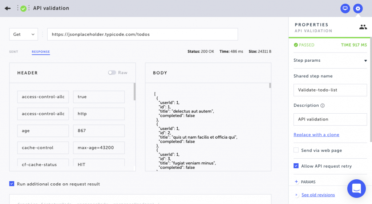Click the Replace with a clone link
Image resolution: width=372 pixels, height=204 pixels.
pyautogui.click(x=316, y=135)
